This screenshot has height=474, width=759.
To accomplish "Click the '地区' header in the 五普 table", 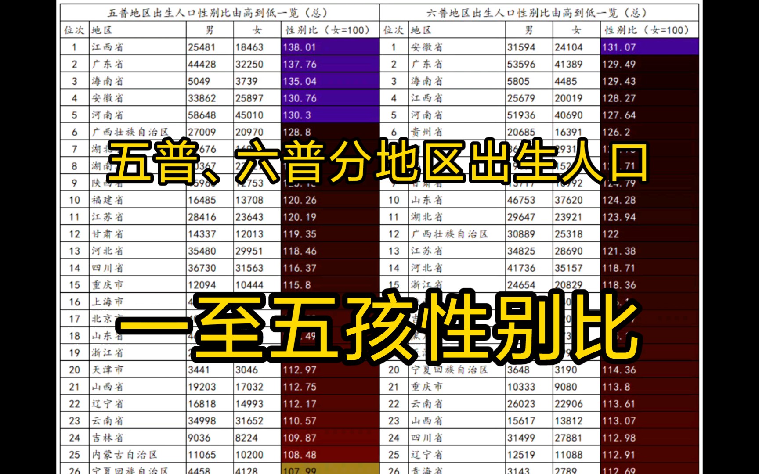I will coord(102,30).
